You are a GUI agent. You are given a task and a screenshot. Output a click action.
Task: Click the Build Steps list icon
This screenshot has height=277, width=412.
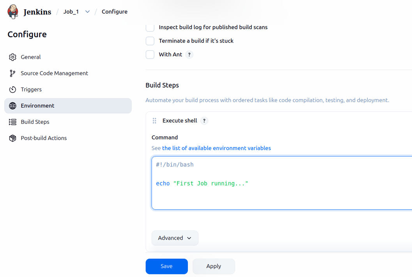(12, 122)
